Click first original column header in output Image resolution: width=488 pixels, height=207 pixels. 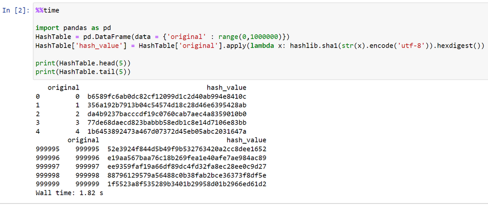63,88
